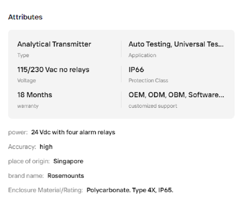Click the Rosemounts brand name value
This screenshot has width=239, height=204.
click(x=66, y=176)
